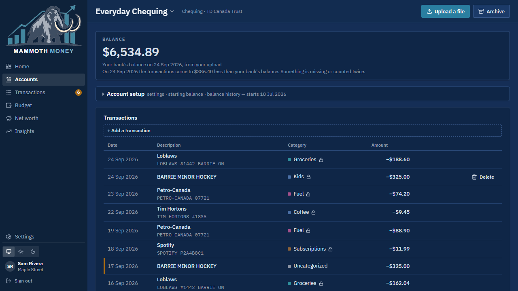Click the 17 Sep 2026 date cell
The width and height of the screenshot is (518, 291).
click(123, 266)
